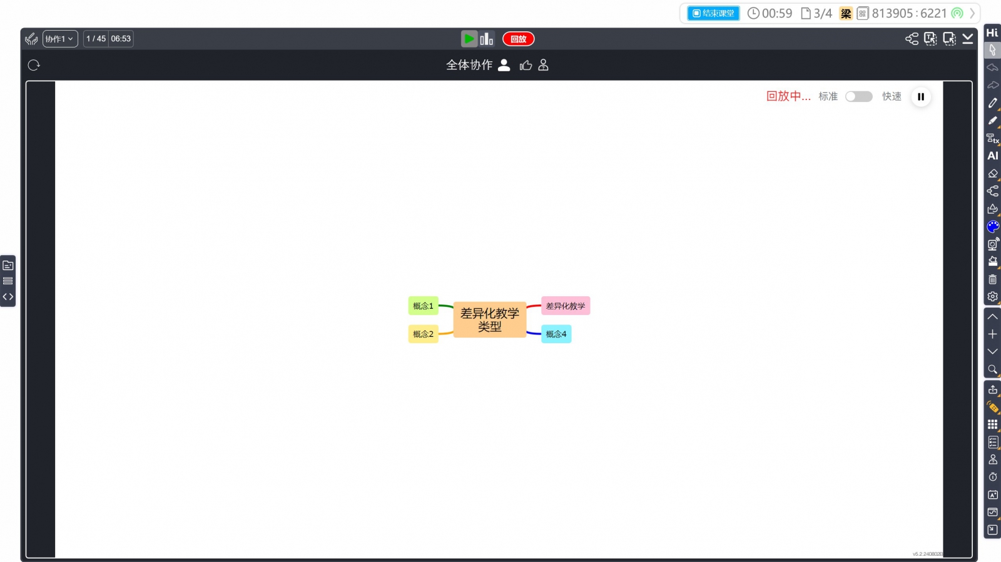Click the magnifier zoom tool
The width and height of the screenshot is (1001, 562).
coord(992,369)
